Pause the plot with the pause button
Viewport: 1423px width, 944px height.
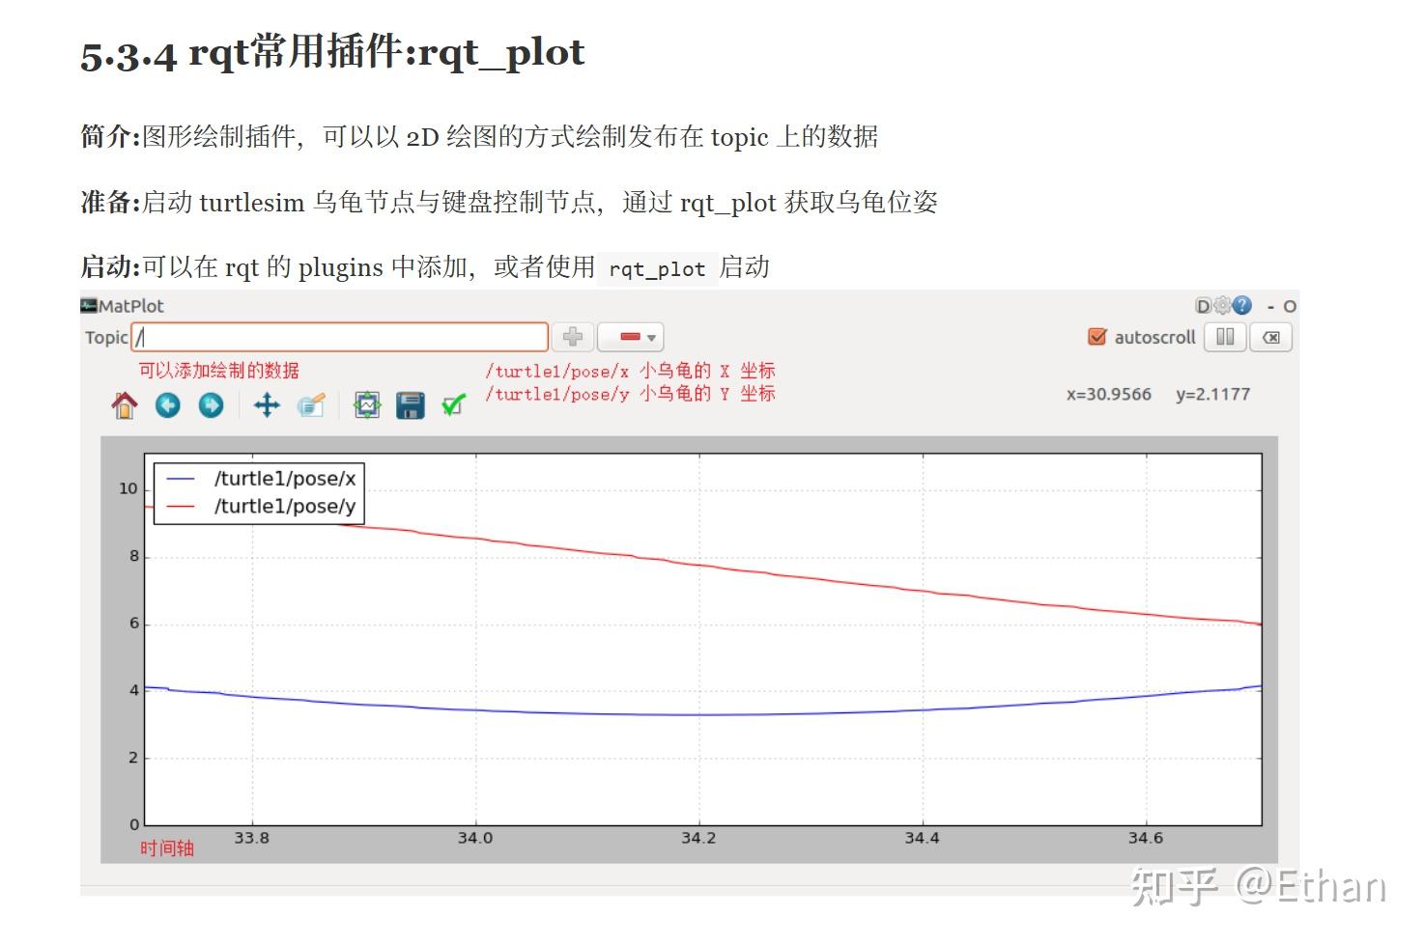pyautogui.click(x=1225, y=337)
